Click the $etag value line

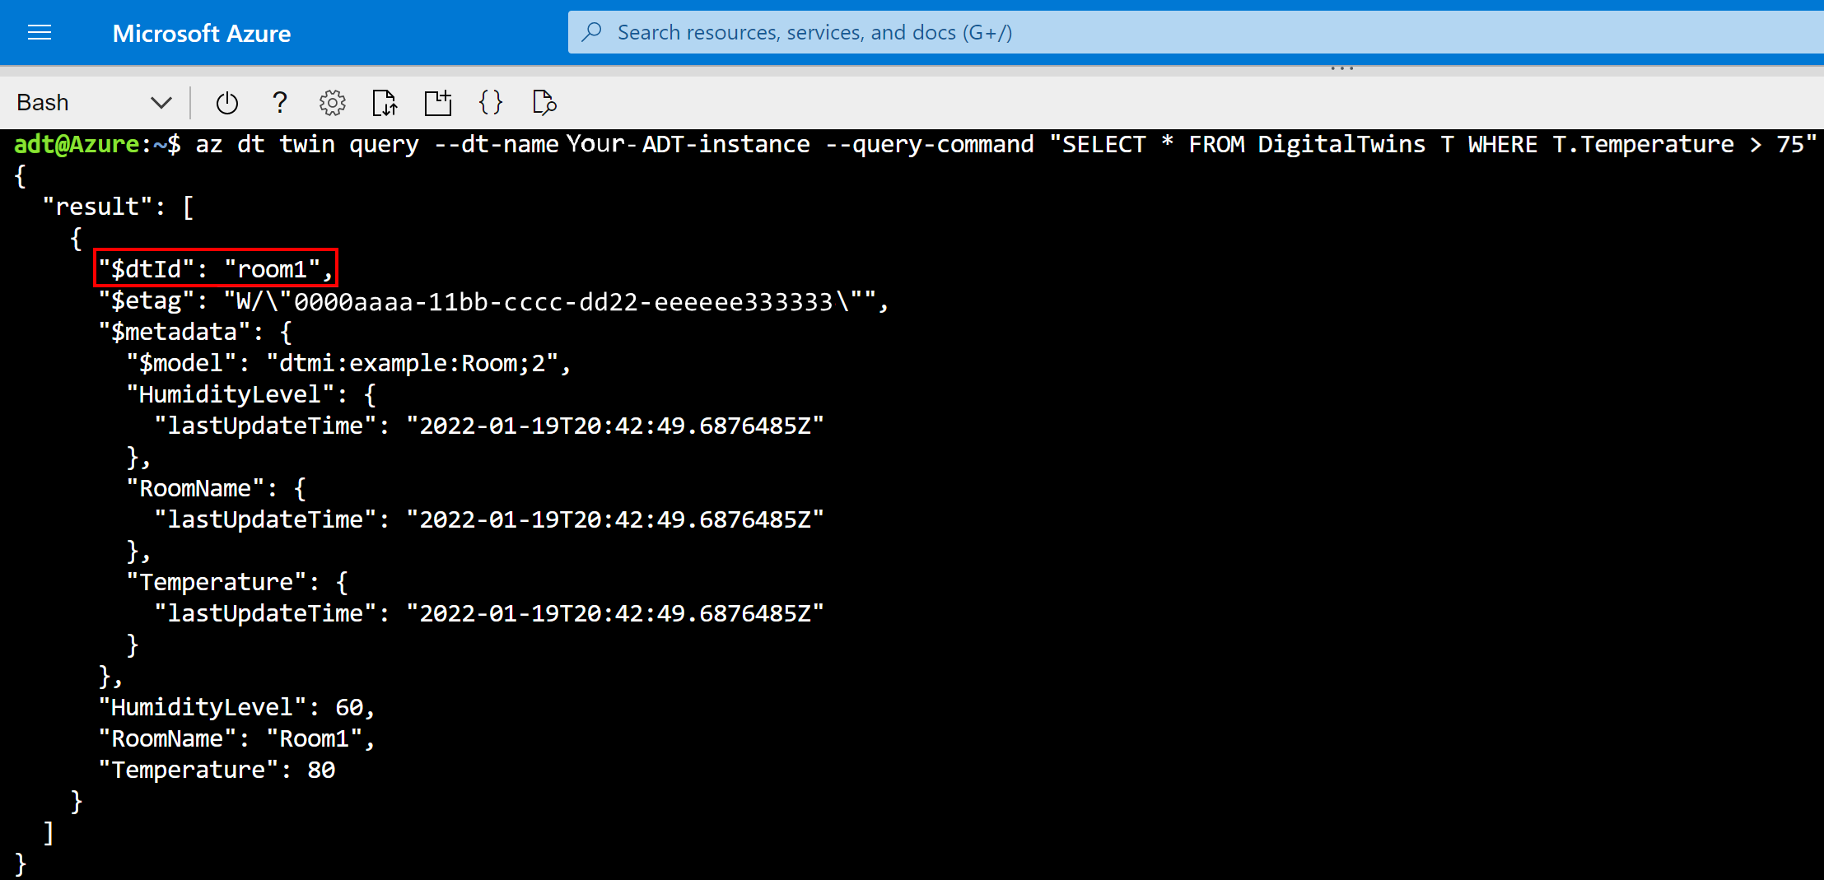[x=494, y=301]
